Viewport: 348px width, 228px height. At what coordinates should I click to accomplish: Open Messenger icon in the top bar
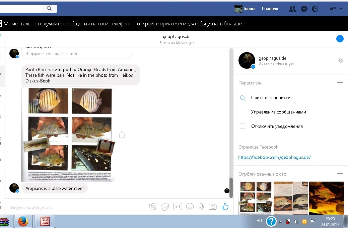tap(304, 9)
